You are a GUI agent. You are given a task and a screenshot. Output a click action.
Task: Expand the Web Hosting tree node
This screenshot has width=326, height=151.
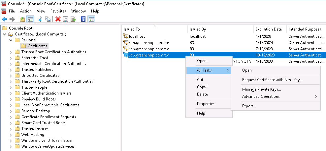(x=11, y=135)
